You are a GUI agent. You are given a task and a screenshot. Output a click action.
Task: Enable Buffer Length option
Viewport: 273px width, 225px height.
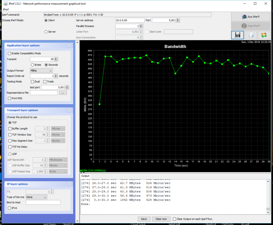(10, 129)
